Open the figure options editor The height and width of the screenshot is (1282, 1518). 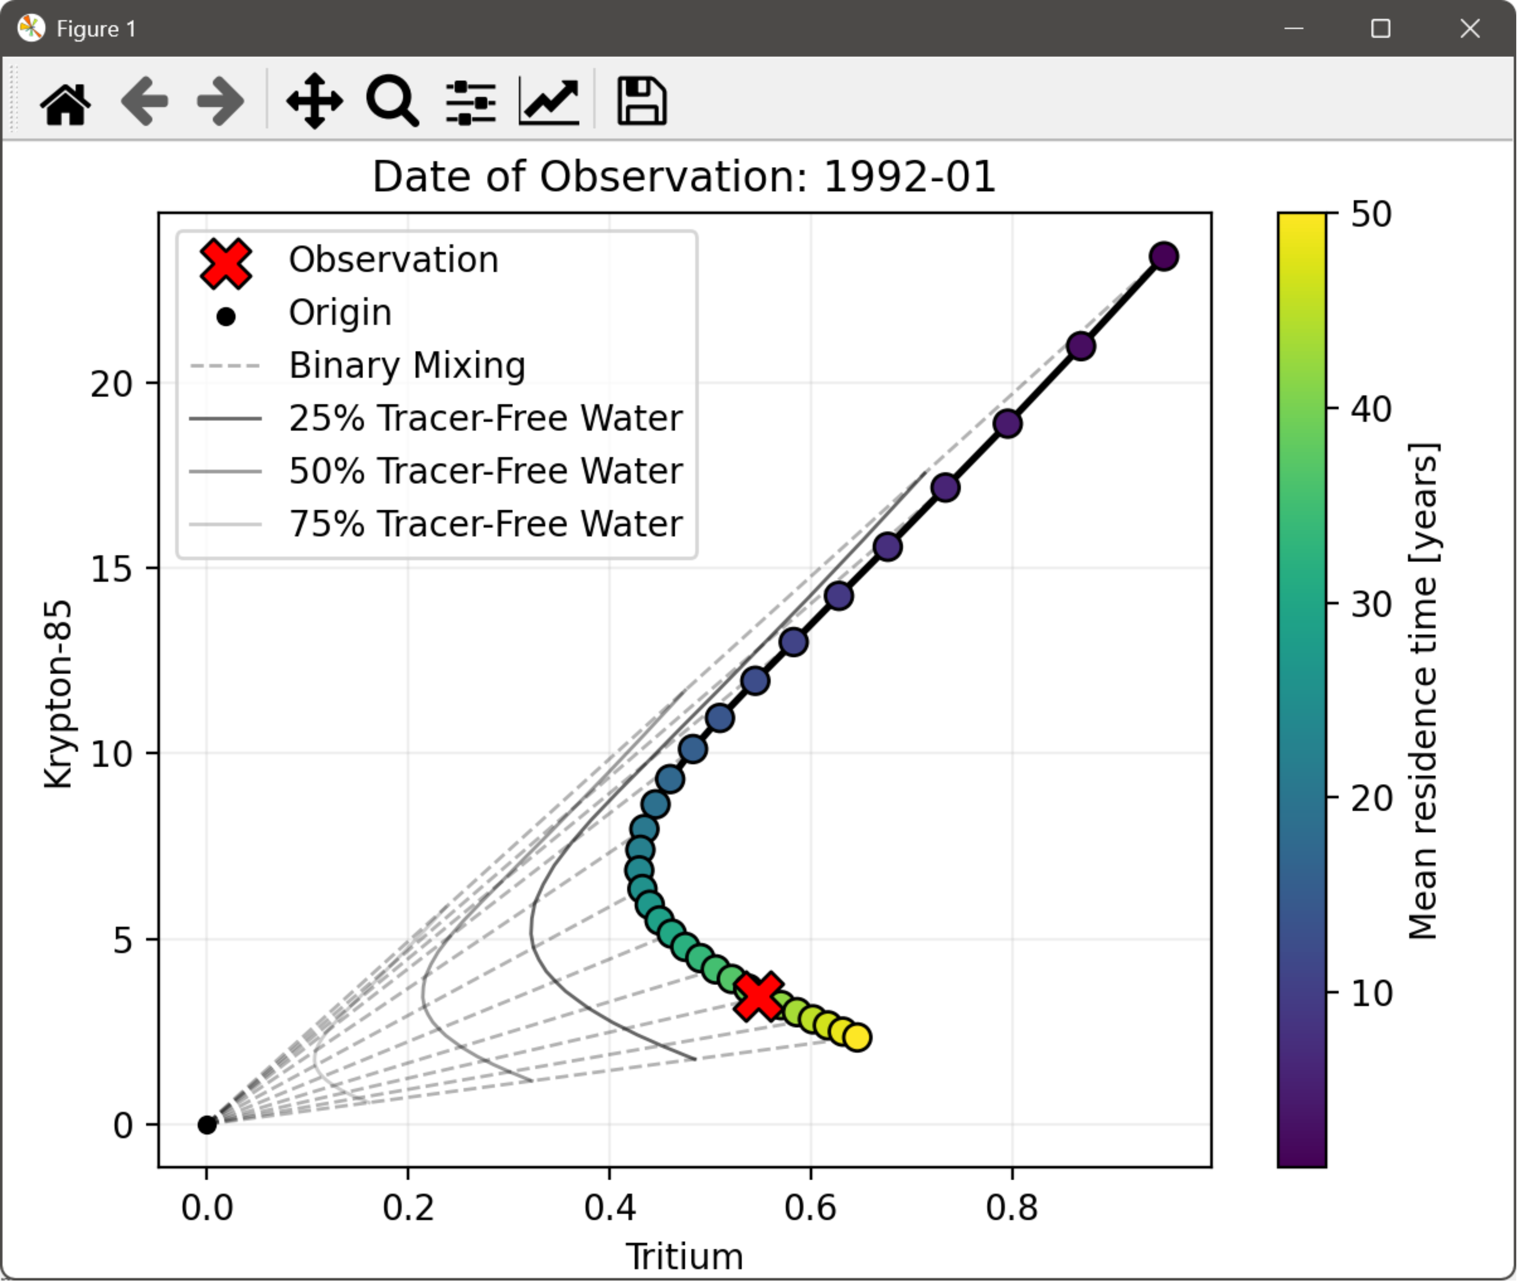pyautogui.click(x=548, y=101)
